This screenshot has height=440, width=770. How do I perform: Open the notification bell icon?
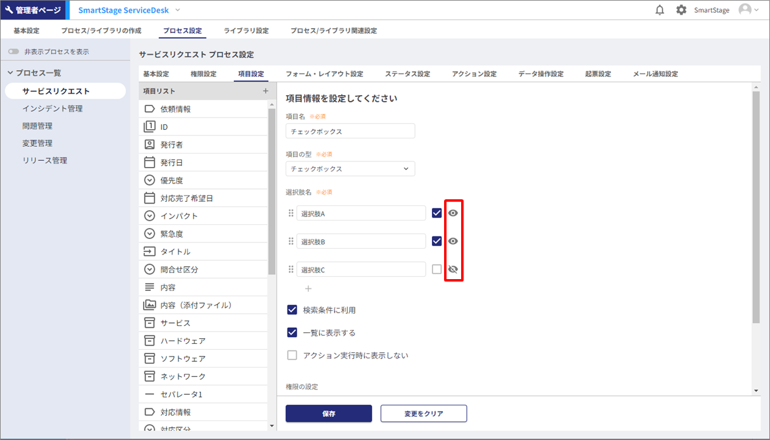(660, 10)
